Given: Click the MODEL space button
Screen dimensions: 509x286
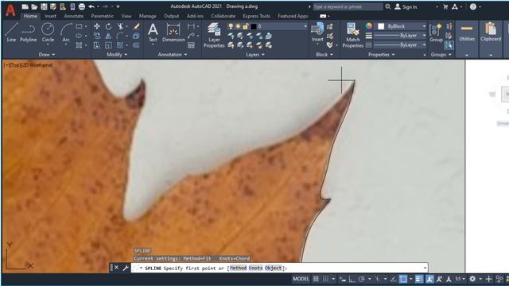Looking at the screenshot, I should (301, 279).
